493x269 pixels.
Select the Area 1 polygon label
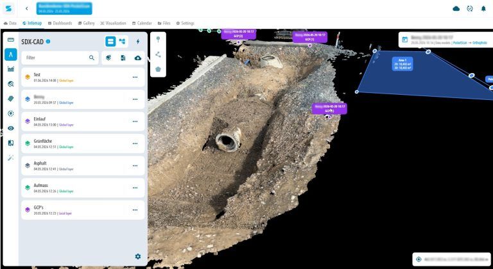pos(402,63)
